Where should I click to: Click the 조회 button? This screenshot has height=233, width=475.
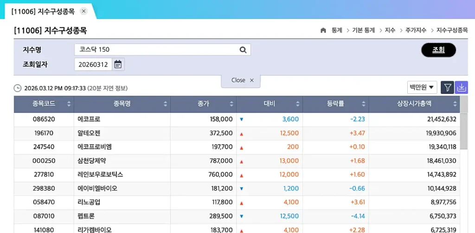pyautogui.click(x=438, y=50)
